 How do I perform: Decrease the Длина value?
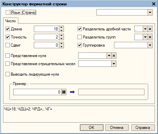61,30
